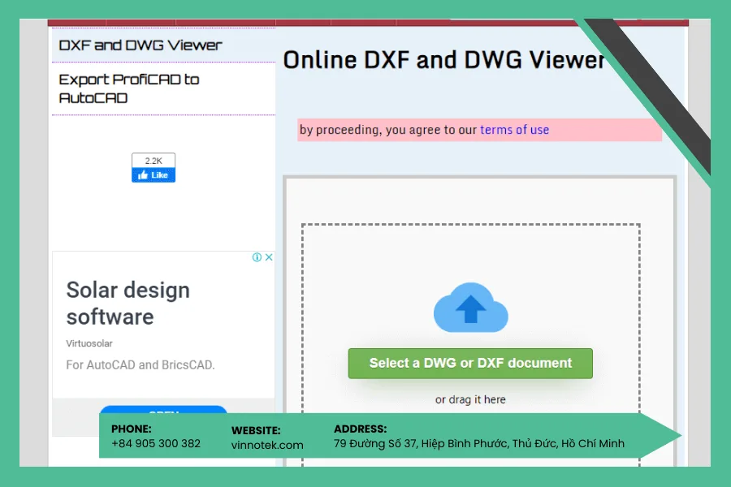
Task: Click the AdChoices info icon on the ad
Action: (257, 257)
